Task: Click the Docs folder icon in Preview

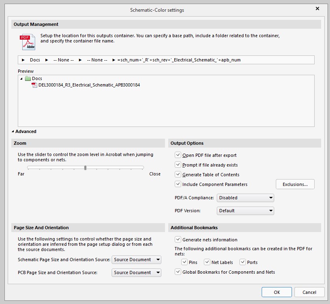Action: coord(28,78)
